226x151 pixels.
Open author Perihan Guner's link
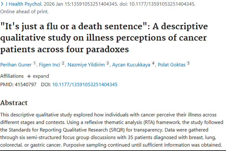click(x=16, y=65)
